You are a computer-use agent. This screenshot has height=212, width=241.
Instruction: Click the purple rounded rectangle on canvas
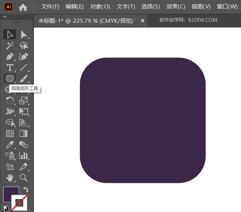[143, 120]
